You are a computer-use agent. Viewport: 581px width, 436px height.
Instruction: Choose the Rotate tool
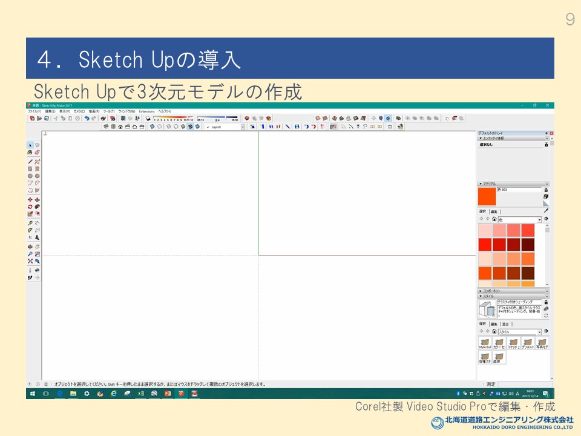coord(30,206)
